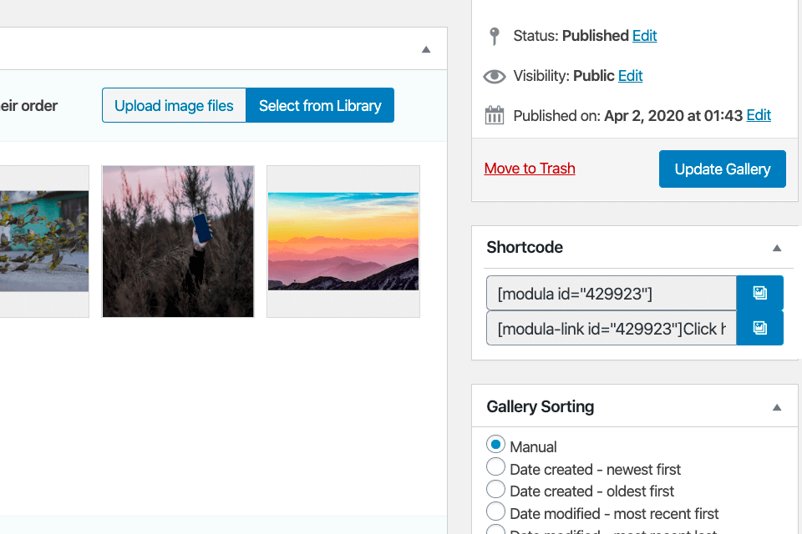This screenshot has width=802, height=534.
Task: Click the modula id shortcode field
Action: [x=612, y=294]
